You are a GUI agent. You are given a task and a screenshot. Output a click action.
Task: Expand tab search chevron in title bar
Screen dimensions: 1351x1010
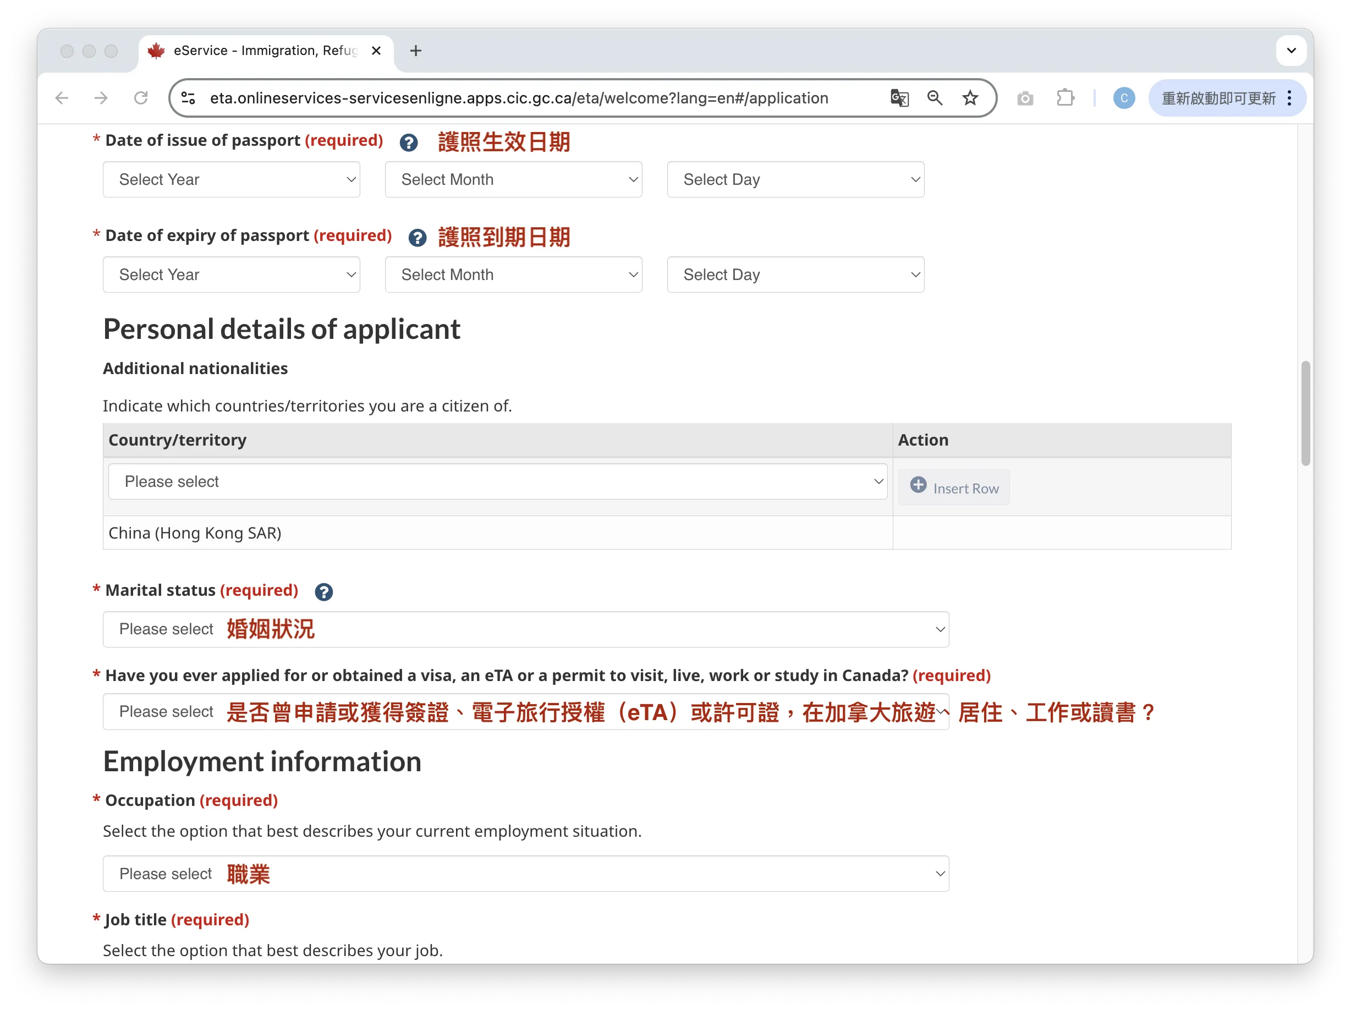[1291, 51]
